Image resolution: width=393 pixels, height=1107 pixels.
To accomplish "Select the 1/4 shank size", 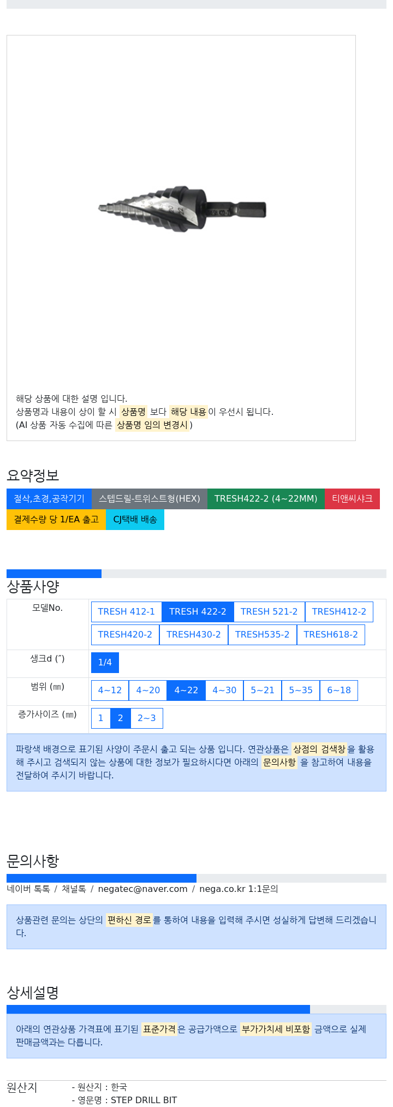I will pos(105,663).
